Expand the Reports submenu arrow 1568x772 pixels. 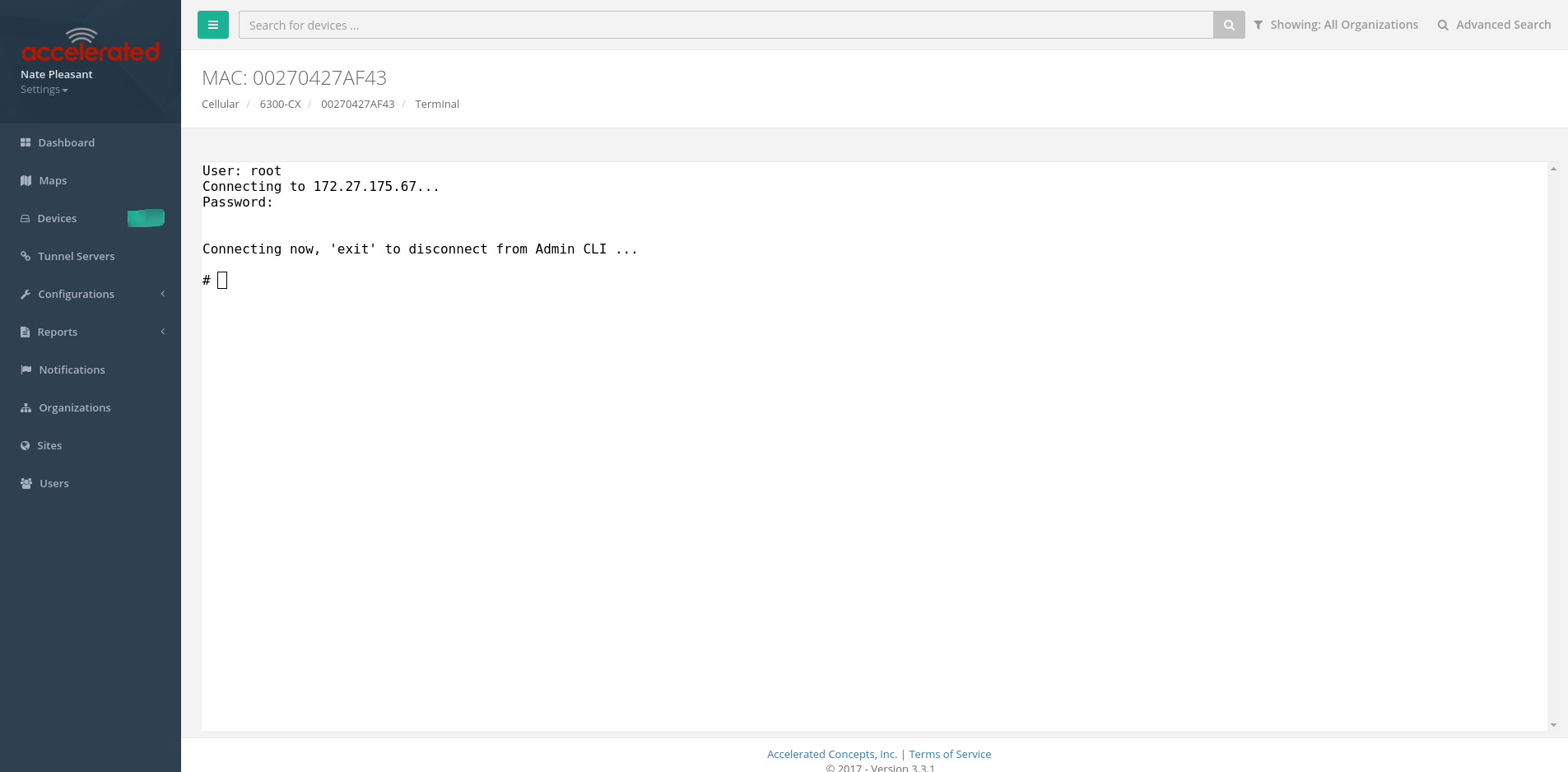(163, 332)
